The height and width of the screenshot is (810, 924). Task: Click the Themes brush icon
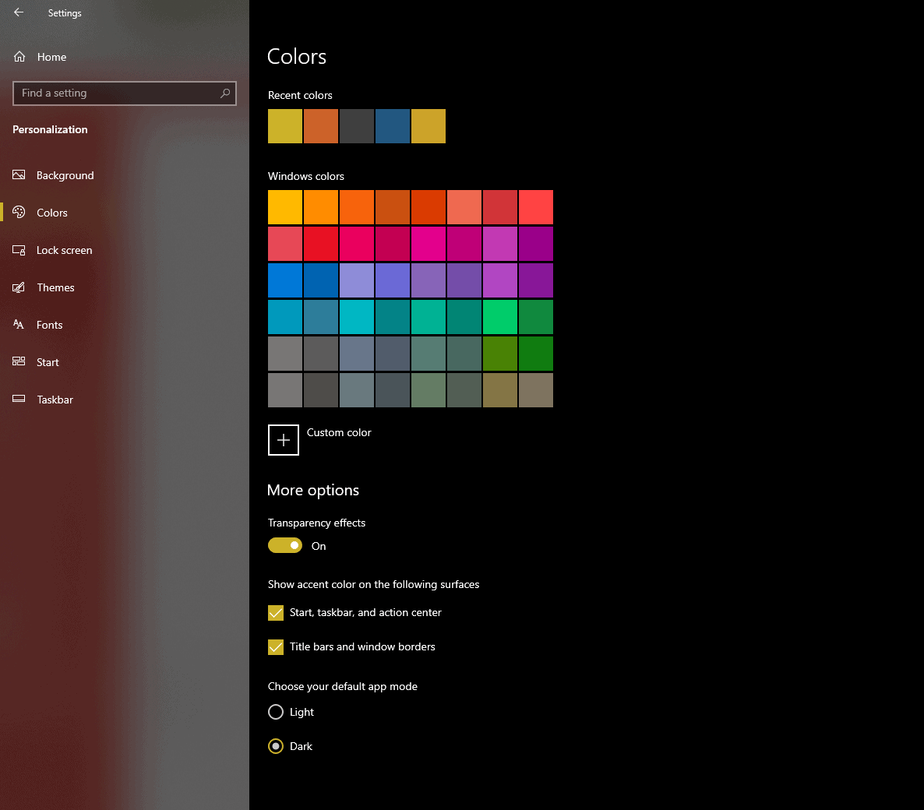coord(19,287)
